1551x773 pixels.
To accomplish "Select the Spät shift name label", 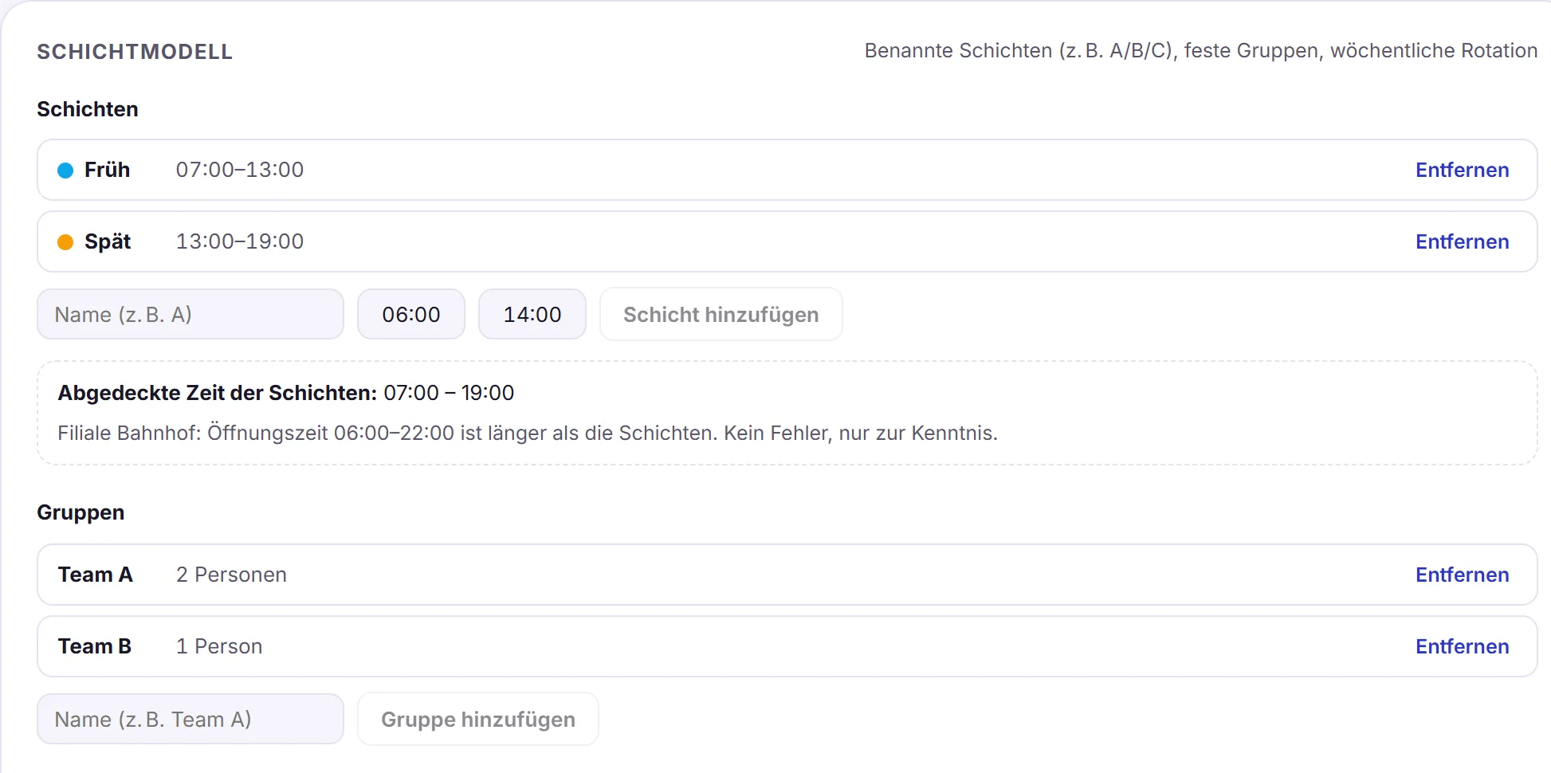I will pos(108,241).
